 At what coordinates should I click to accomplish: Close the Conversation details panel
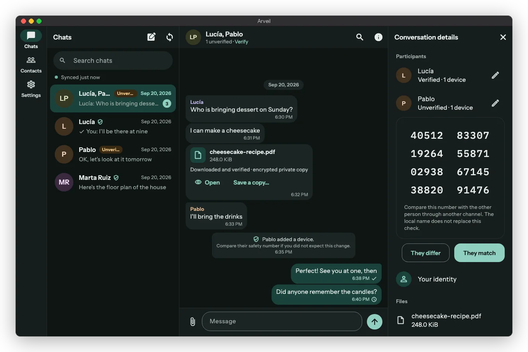pyautogui.click(x=503, y=37)
